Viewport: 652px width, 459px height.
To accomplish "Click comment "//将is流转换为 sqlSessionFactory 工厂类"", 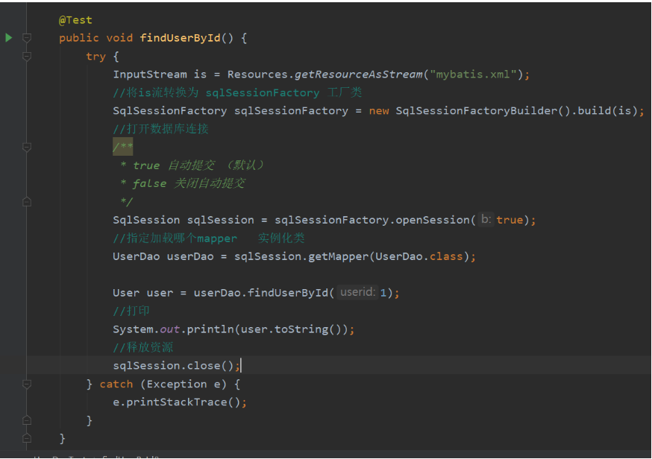I will coord(237,92).
